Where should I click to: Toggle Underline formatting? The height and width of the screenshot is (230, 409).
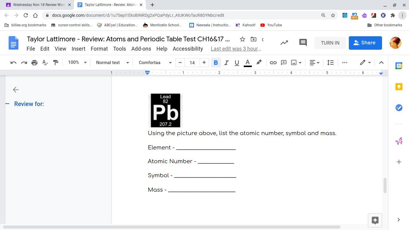(x=237, y=63)
